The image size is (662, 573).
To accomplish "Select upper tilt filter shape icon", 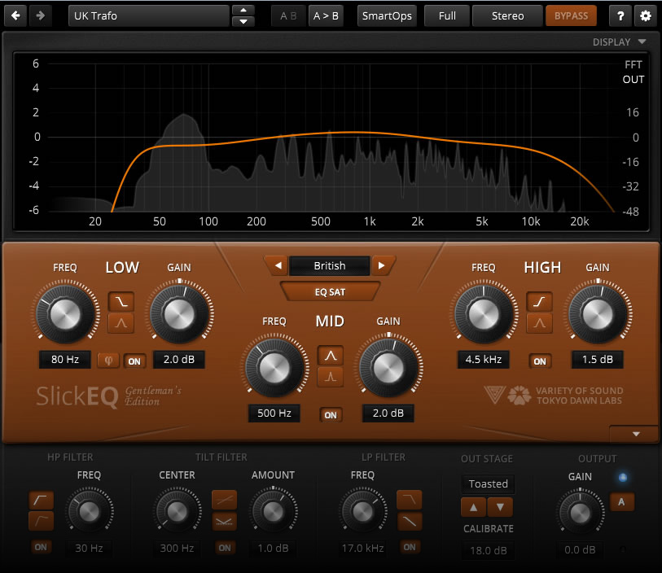I will [224, 500].
